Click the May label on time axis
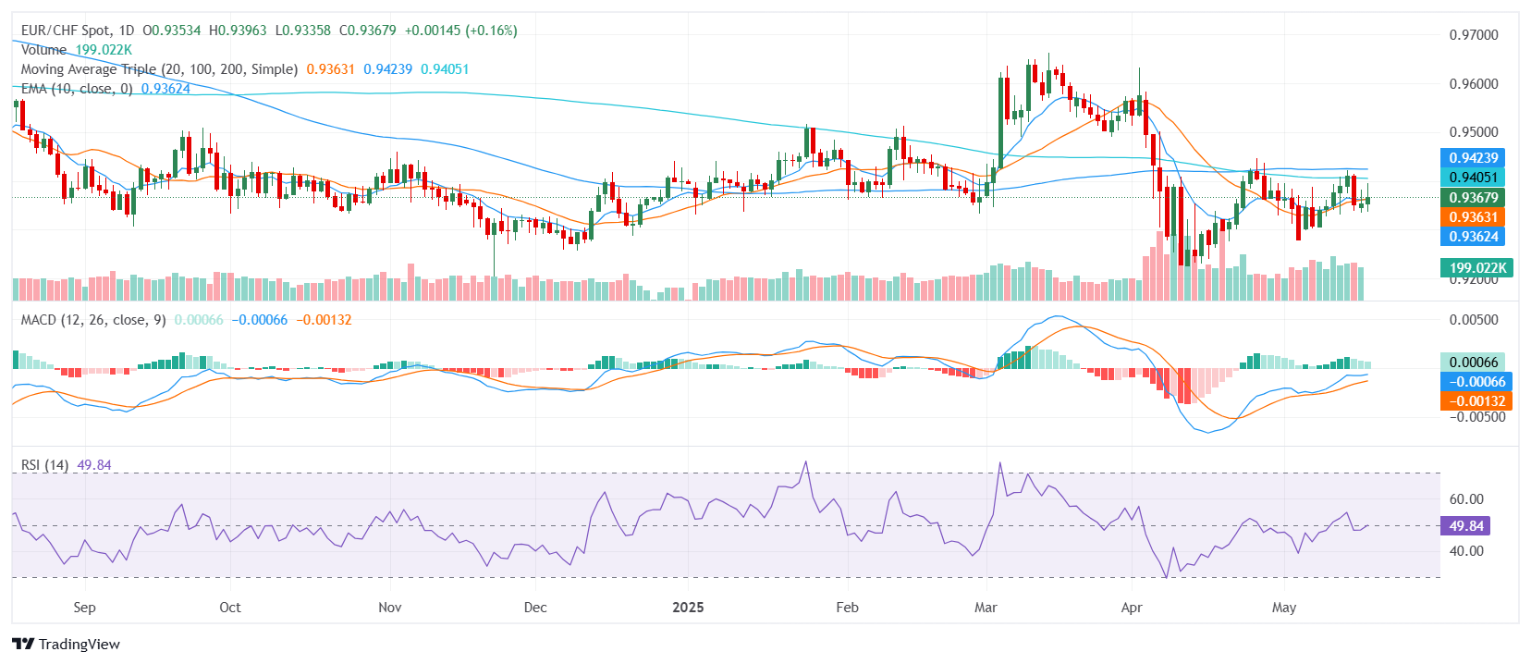The height and width of the screenshot is (664, 1531). [1283, 608]
